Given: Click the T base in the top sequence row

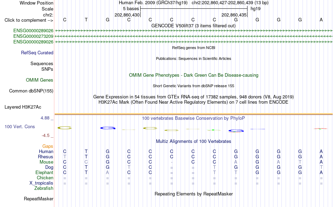Looking at the screenshot, I should (86, 20).
